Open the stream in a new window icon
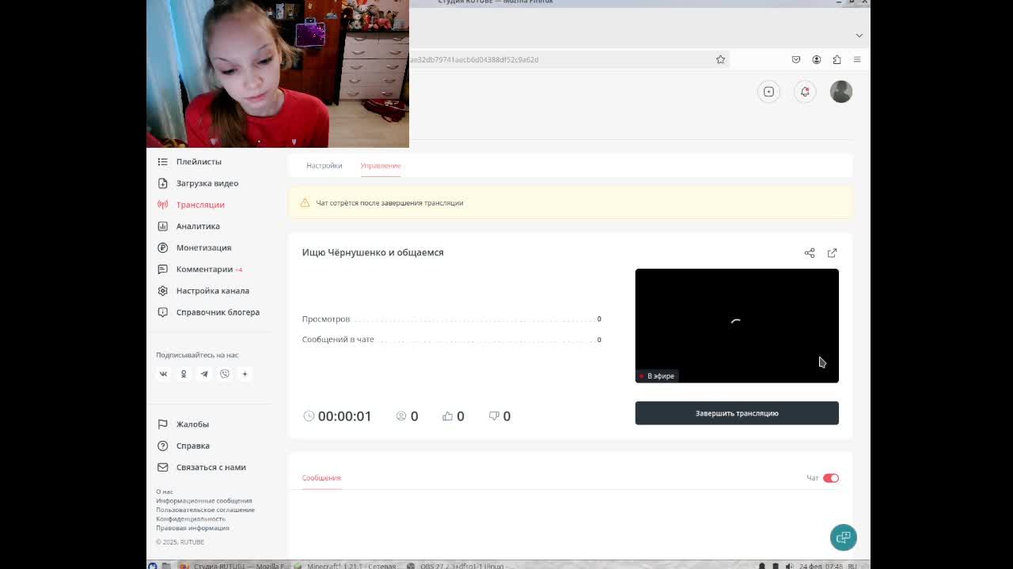Screen dimensions: 1013x569 point(832,253)
